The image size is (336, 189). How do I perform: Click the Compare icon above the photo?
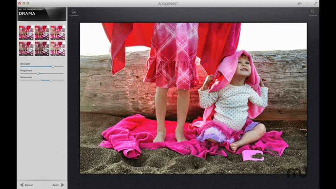click(x=74, y=12)
